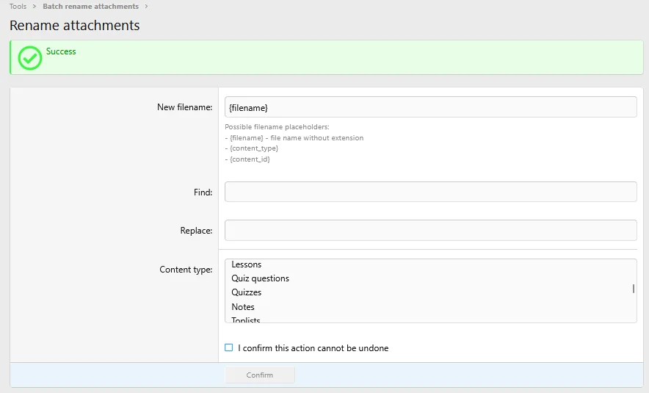The height and width of the screenshot is (393, 649).
Task: Click the Success message banner text
Action: pos(61,51)
